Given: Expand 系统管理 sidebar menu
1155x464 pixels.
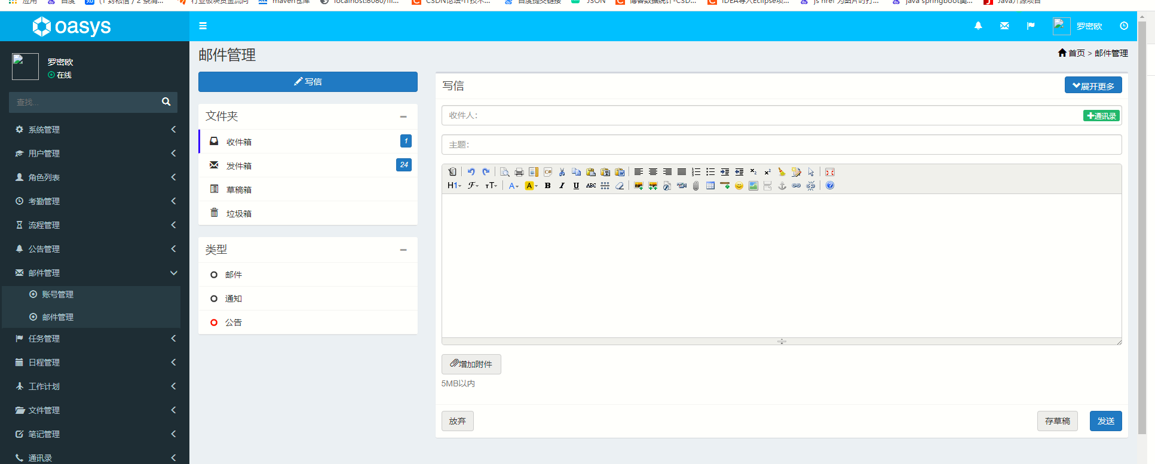Looking at the screenshot, I should pyautogui.click(x=94, y=130).
